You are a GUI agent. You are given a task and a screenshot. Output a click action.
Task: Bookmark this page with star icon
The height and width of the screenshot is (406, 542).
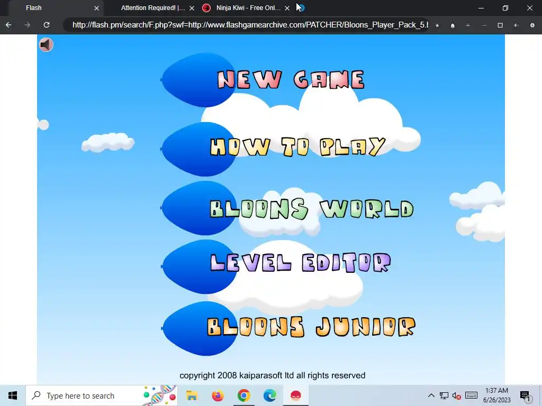click(x=437, y=25)
